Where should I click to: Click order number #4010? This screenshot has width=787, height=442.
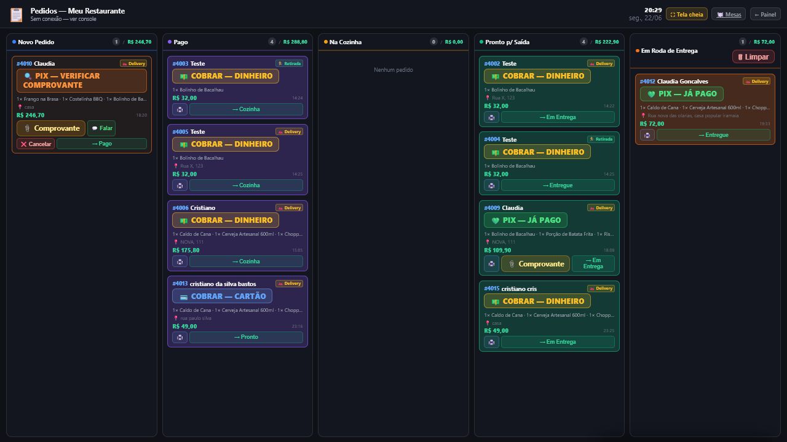click(24, 64)
